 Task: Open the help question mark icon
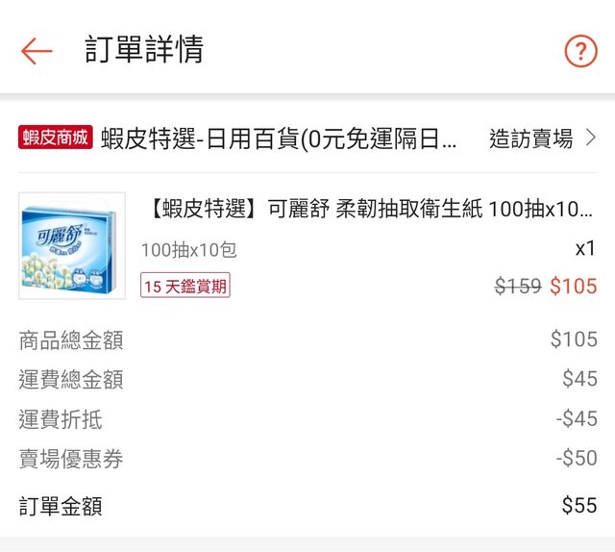tap(580, 51)
